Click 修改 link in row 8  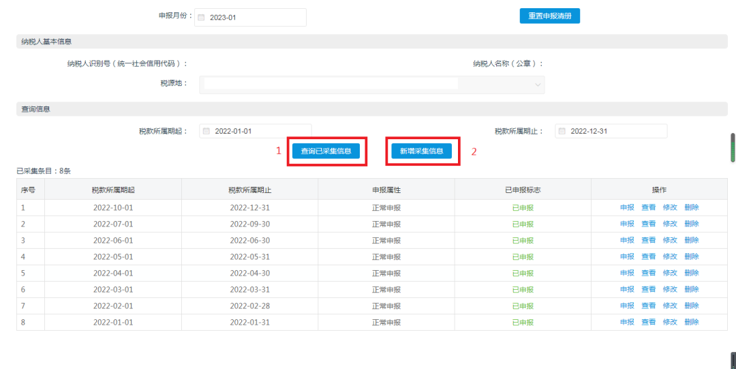click(670, 323)
